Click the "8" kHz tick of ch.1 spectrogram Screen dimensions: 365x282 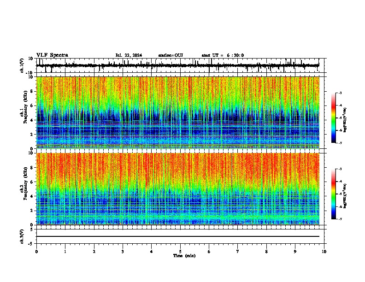point(32,91)
